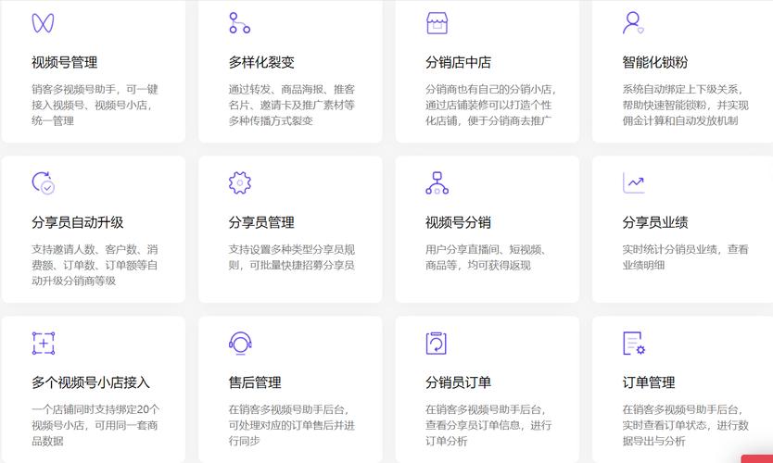Image resolution: width=773 pixels, height=463 pixels.
Task: Click the 多个视频号小店接入 heading
Action: [91, 382]
